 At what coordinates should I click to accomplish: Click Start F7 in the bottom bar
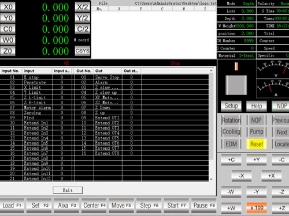coord(176,206)
